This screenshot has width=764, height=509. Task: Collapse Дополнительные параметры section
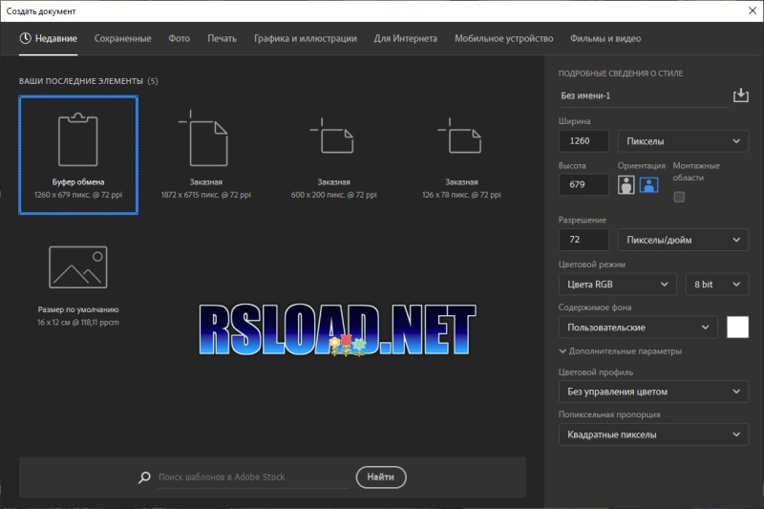pyautogui.click(x=620, y=351)
